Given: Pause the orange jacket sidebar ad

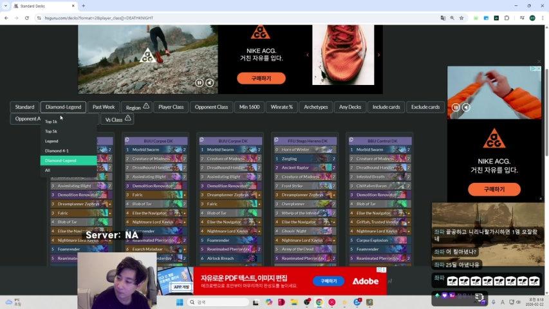Looking at the screenshot, I should click(456, 108).
